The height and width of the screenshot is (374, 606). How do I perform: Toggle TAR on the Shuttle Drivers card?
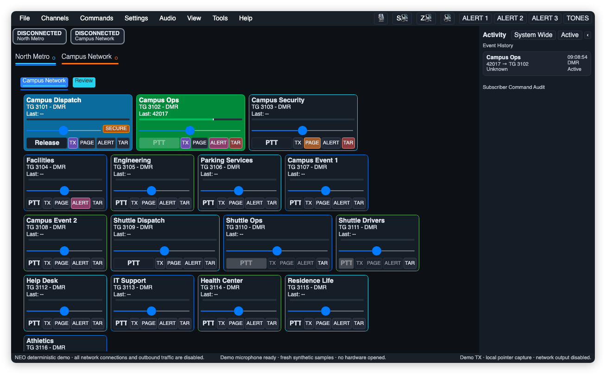(410, 263)
